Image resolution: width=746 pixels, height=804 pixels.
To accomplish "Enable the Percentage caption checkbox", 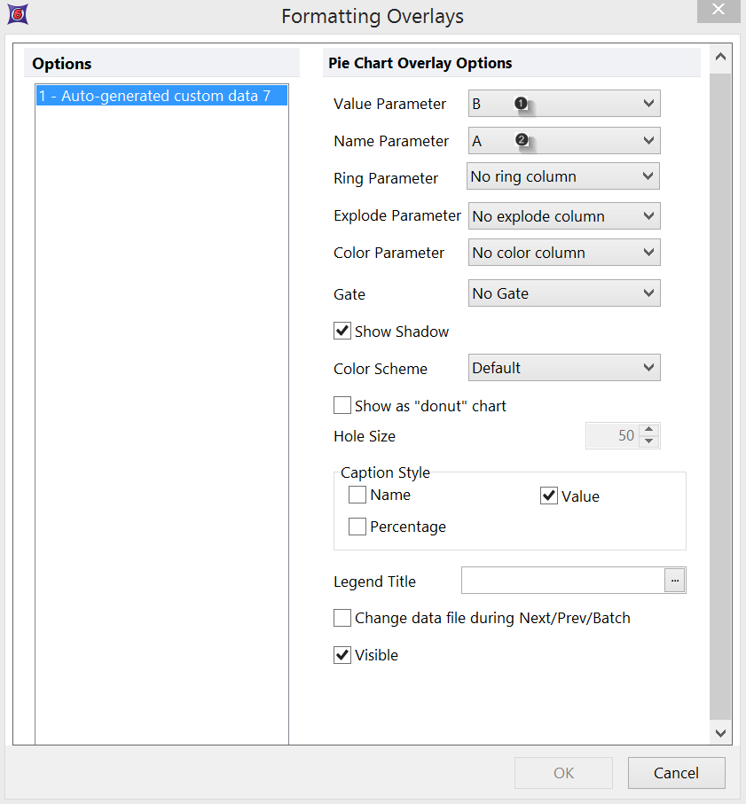I will coord(357,527).
